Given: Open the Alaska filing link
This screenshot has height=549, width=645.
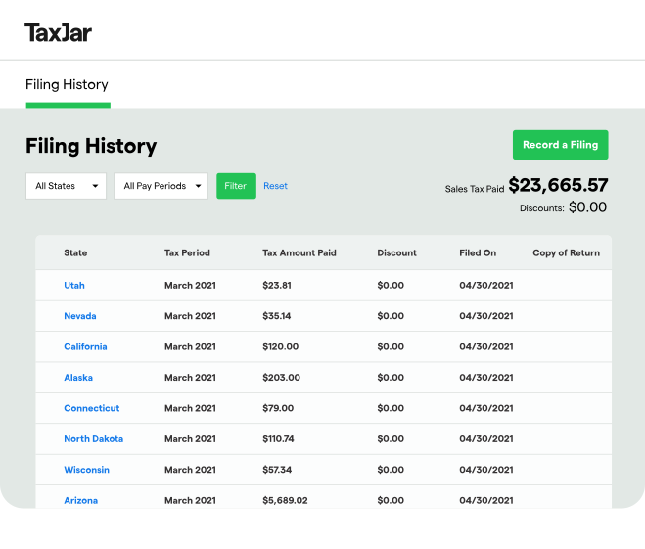Looking at the screenshot, I should (78, 378).
